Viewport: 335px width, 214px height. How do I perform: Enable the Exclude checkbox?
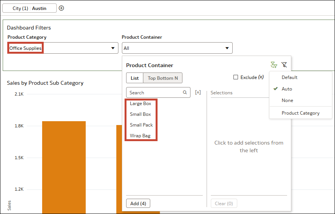(x=236, y=77)
